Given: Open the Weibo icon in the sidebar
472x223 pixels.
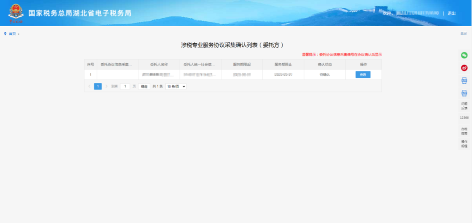Looking at the screenshot, I should (x=464, y=68).
